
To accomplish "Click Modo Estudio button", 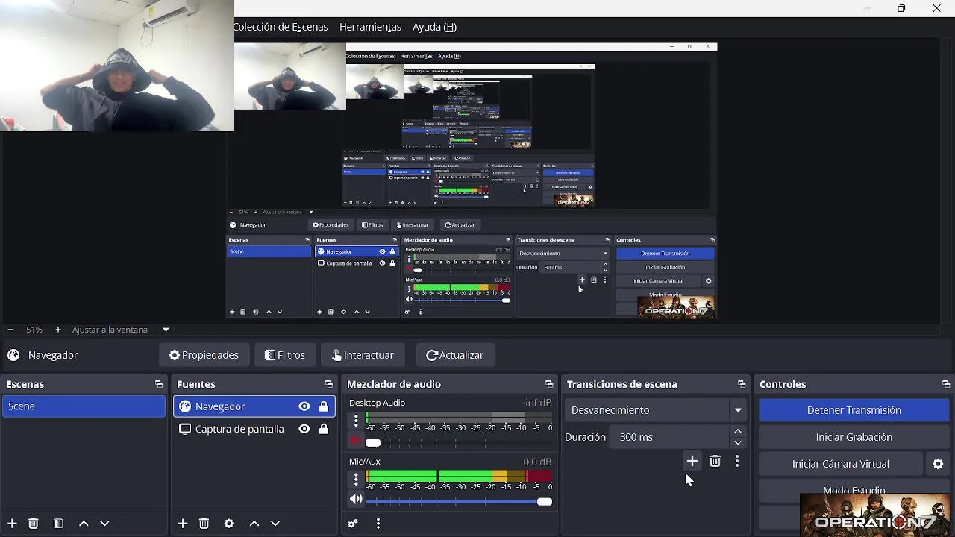I will pyautogui.click(x=854, y=491).
